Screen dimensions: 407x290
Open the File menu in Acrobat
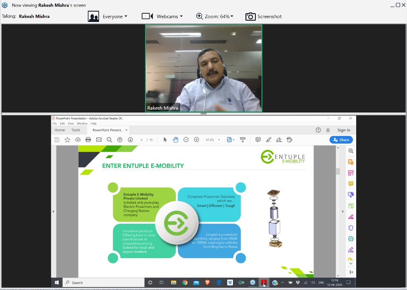click(x=55, y=123)
